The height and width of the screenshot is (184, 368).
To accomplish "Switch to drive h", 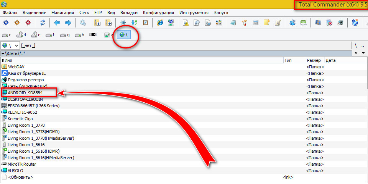I will point(79,35).
